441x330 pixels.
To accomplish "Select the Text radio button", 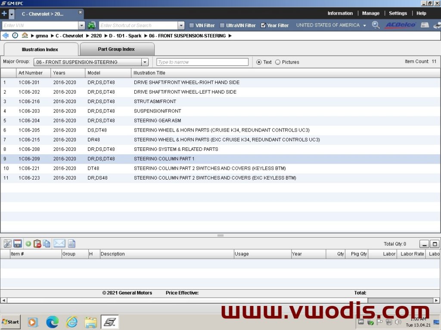I will (x=259, y=62).
